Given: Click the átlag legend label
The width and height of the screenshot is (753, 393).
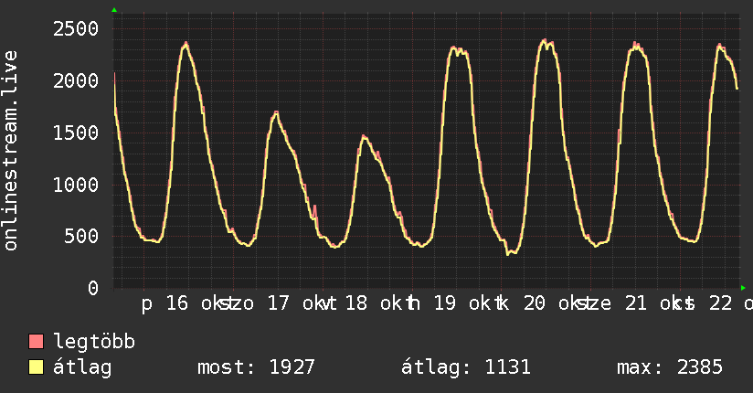Looking at the screenshot, I should (82, 367).
